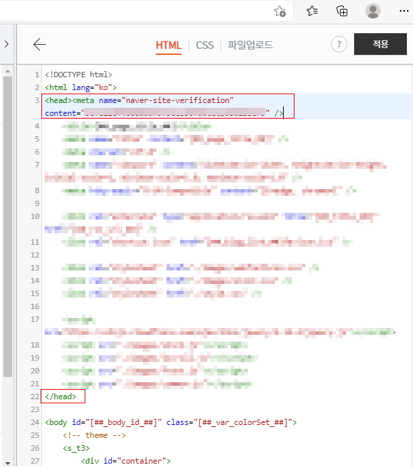
Task: Click the scrollbar up arrow
Action: (x=7, y=71)
